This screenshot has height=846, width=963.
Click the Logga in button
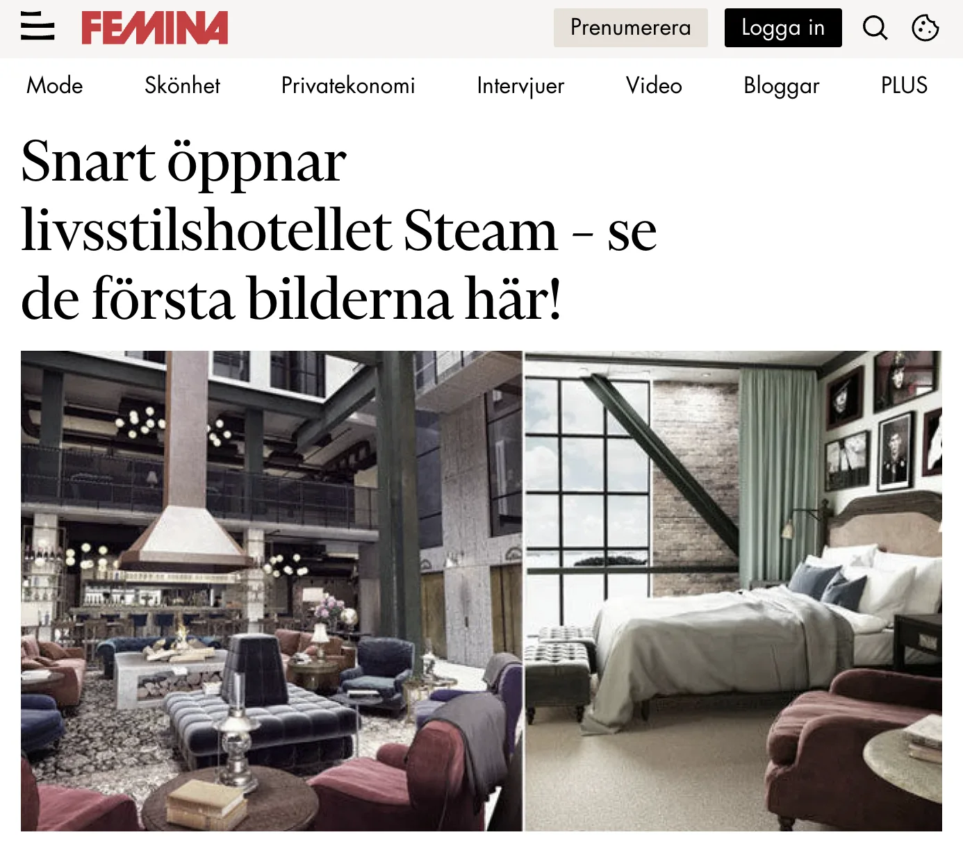pos(783,28)
